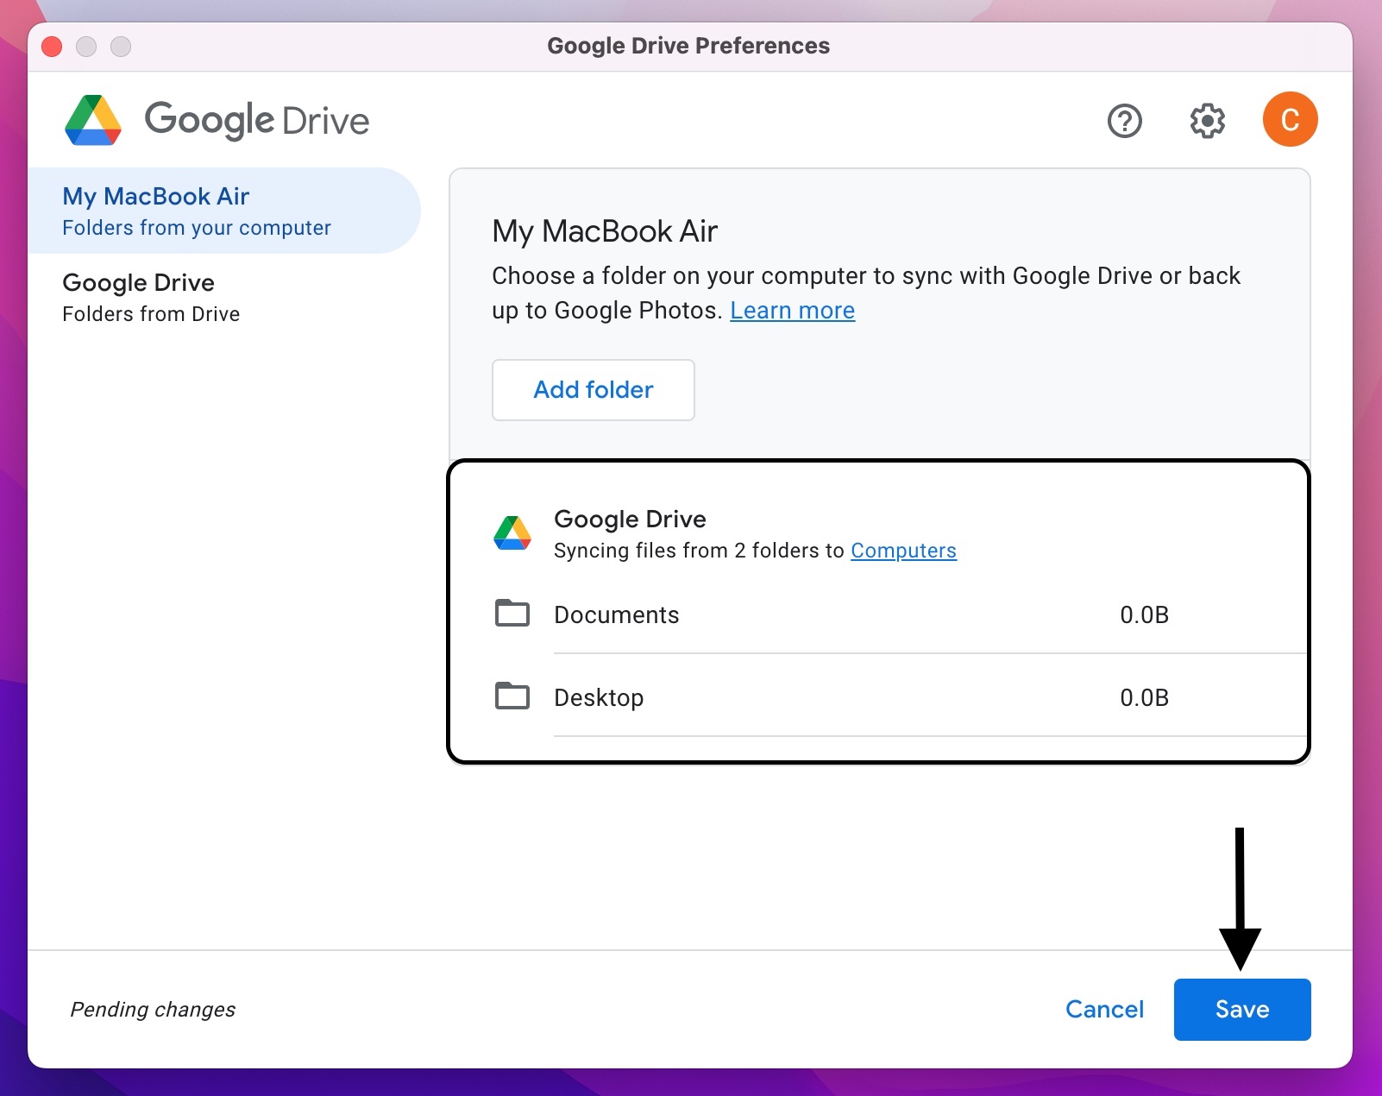
Task: Select the Documents folder row
Action: click(899, 614)
